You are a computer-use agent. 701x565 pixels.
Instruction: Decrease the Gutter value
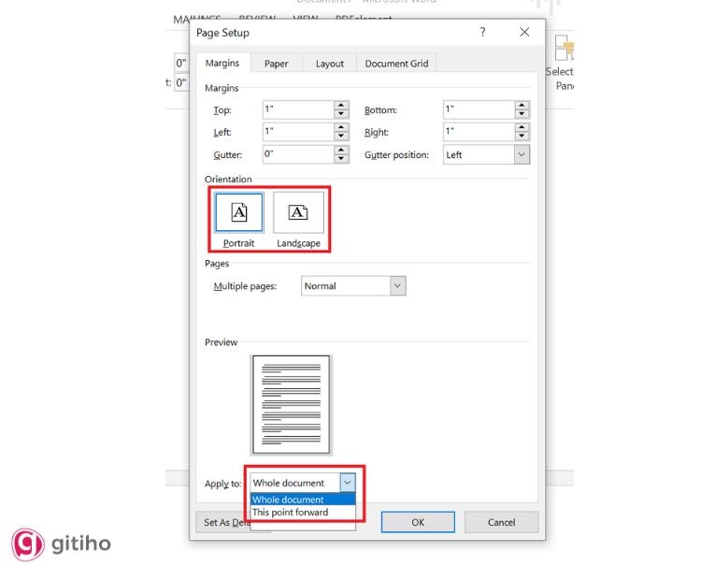tap(341, 158)
